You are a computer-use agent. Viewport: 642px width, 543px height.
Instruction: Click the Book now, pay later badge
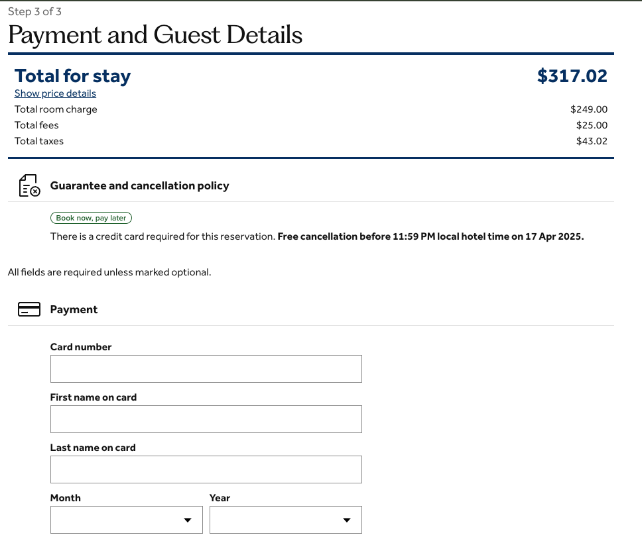pyautogui.click(x=92, y=218)
